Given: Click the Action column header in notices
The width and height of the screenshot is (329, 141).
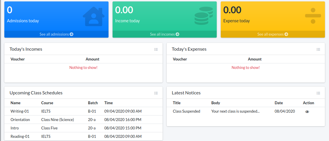Looking at the screenshot, I should (308, 103).
